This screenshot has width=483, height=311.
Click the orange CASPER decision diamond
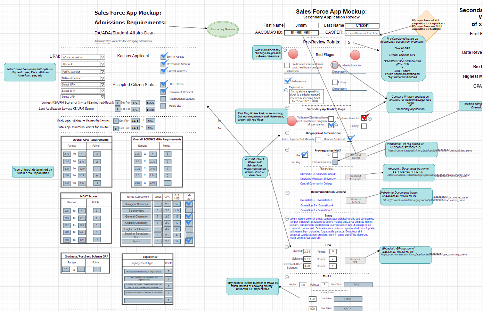tap(426, 24)
